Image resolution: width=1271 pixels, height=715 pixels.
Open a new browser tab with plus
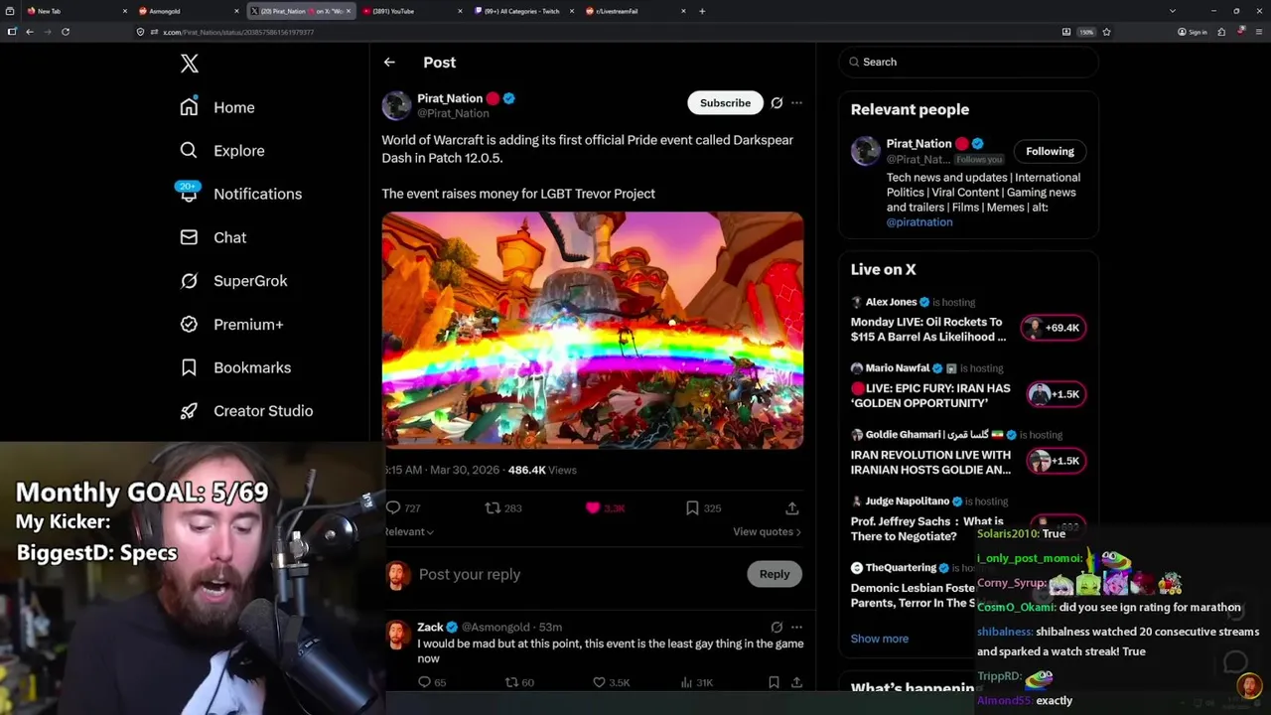pyautogui.click(x=702, y=11)
